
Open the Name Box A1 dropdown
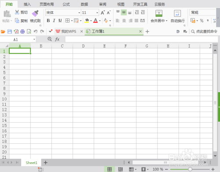(x=34, y=39)
